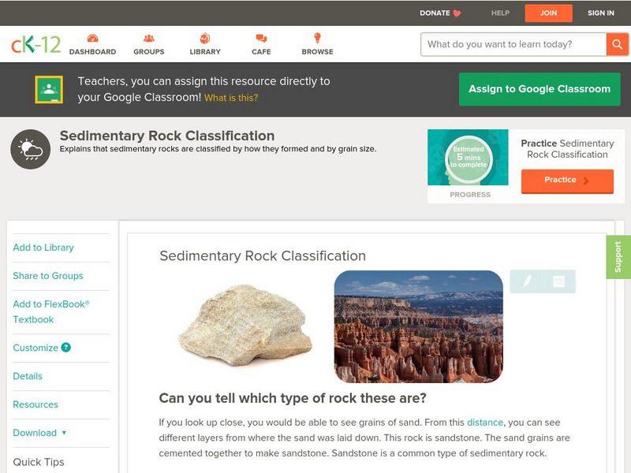Open the Cafe chat bubbles icon
Screen dimensions: 631x473
click(x=259, y=37)
